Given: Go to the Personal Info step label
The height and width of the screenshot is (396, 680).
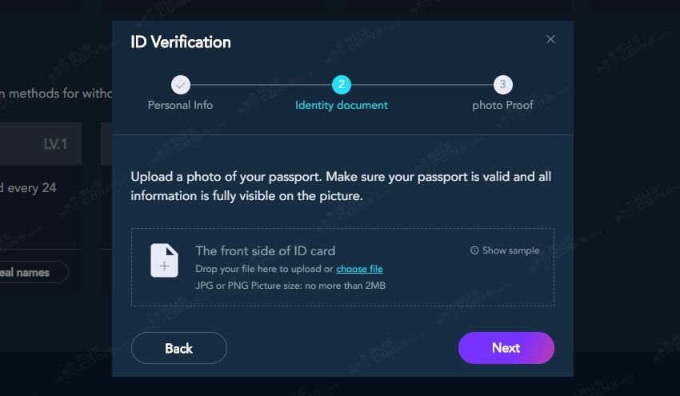Looking at the screenshot, I should point(181,105).
